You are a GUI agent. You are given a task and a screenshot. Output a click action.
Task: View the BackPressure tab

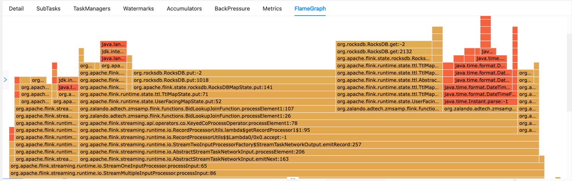click(232, 8)
